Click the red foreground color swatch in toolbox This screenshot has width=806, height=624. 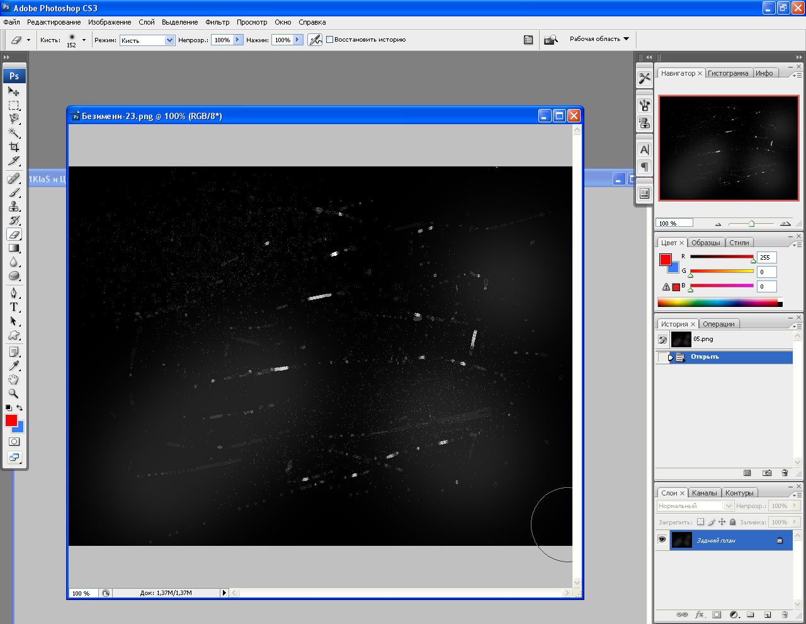[x=10, y=420]
